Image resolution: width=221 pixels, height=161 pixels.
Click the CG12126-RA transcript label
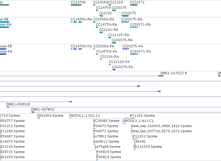coord(118,35)
